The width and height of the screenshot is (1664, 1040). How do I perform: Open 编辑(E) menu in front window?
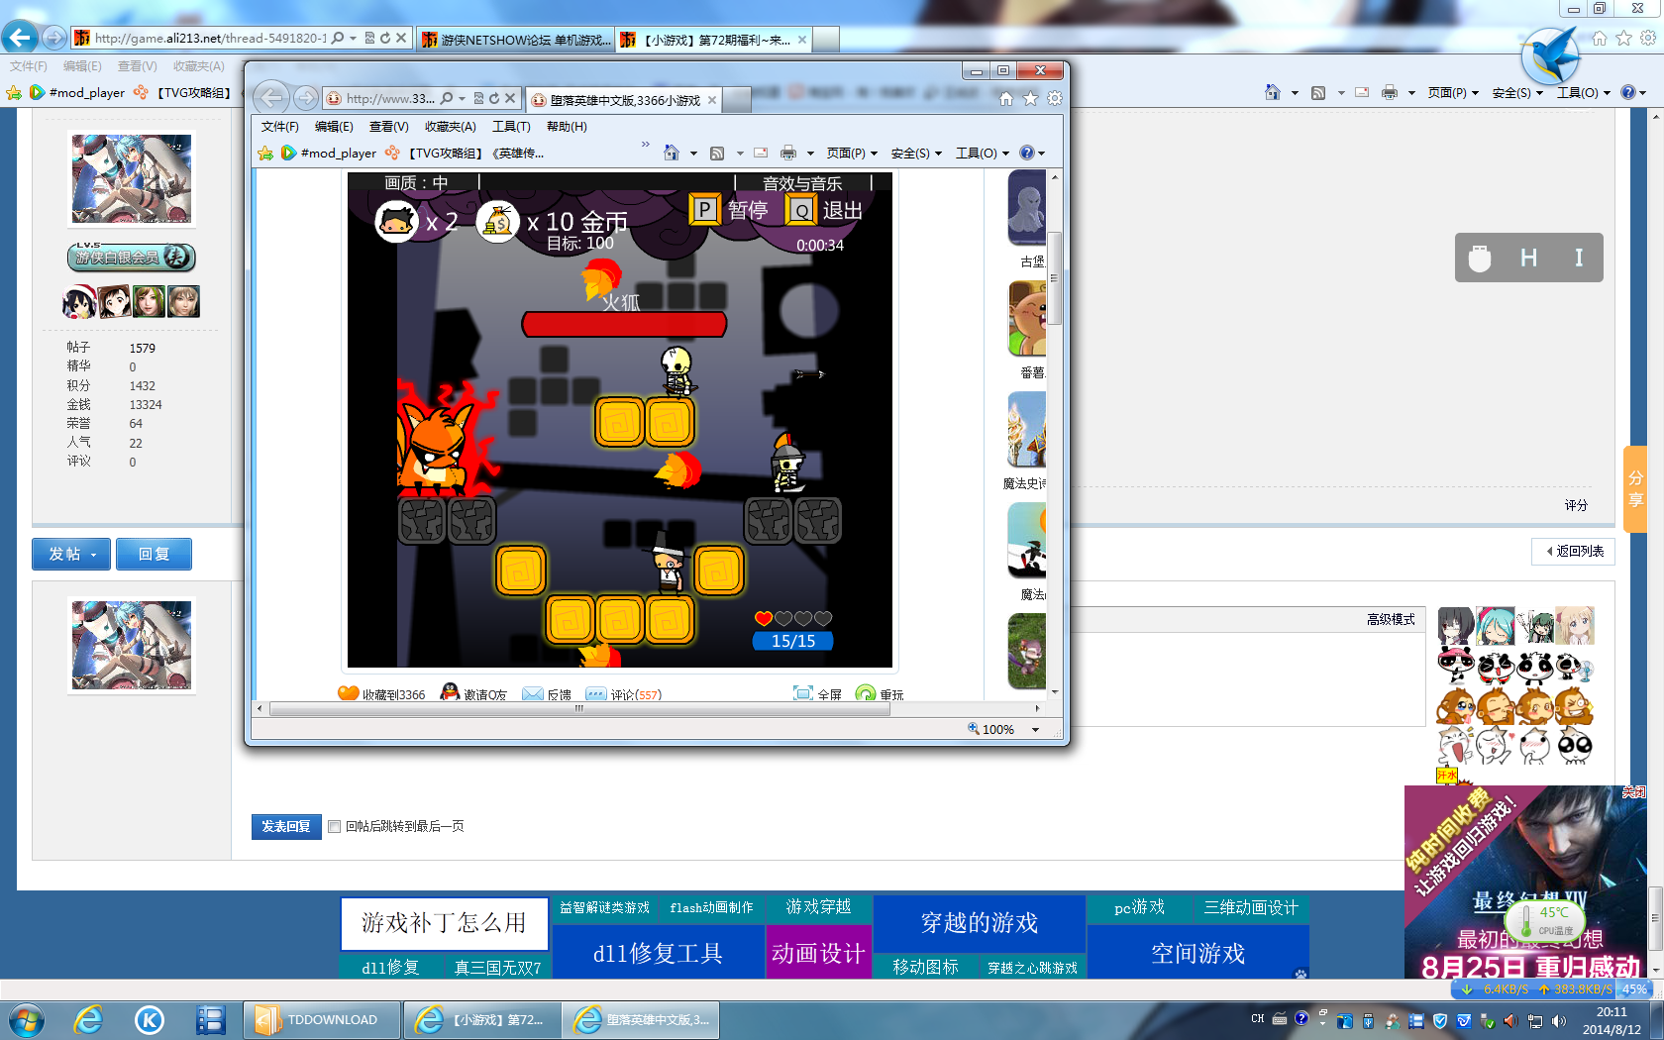(334, 126)
